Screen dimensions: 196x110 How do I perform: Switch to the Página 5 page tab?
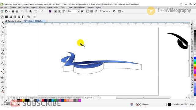[x=52, y=98]
